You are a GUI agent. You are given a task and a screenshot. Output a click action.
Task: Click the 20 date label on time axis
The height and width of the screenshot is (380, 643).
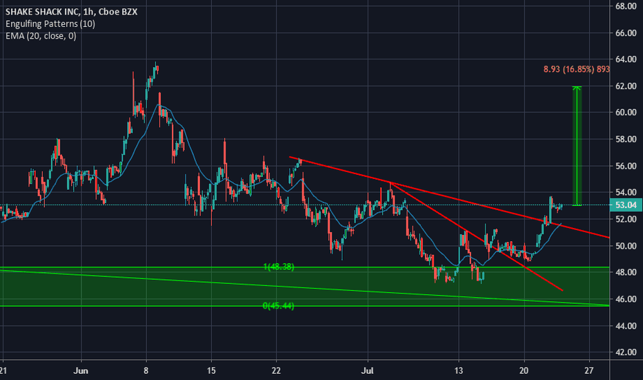(x=524, y=370)
